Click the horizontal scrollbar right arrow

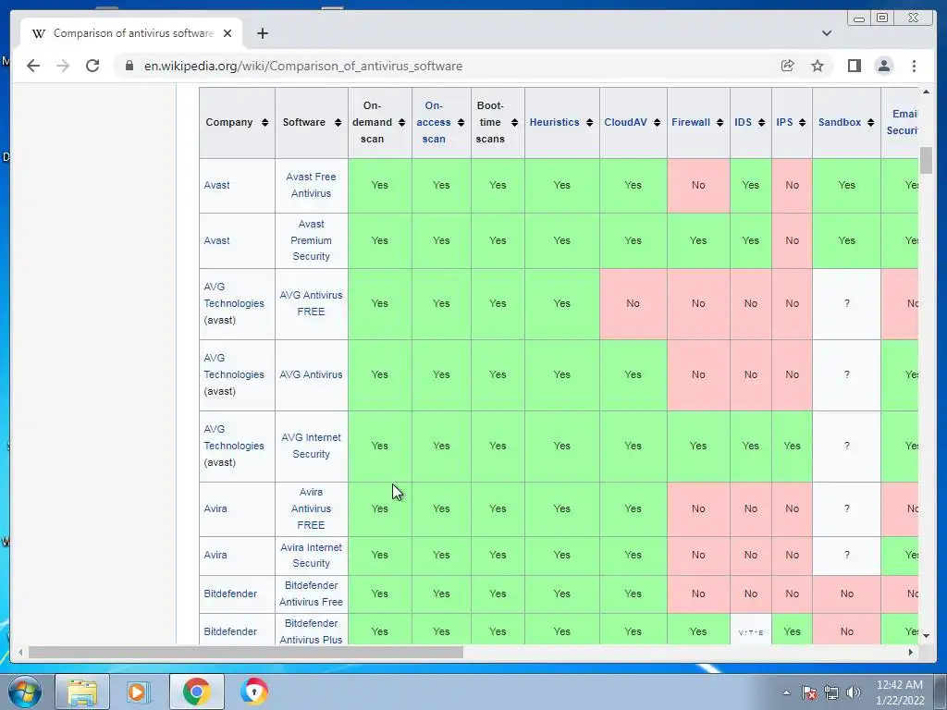pos(911,652)
